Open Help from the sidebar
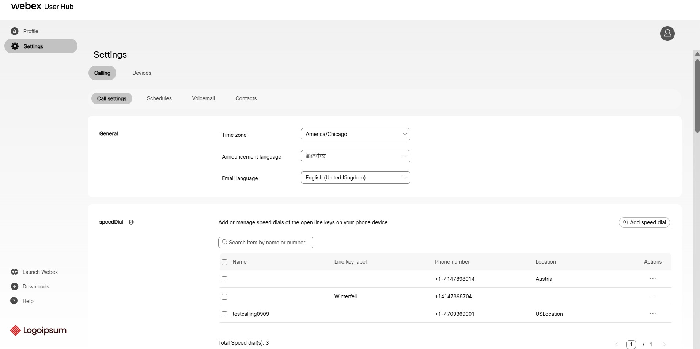This screenshot has width=700, height=349. [x=28, y=301]
